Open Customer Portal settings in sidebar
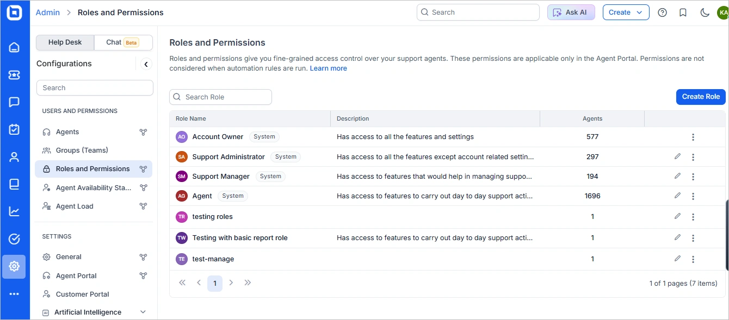Viewport: 729px width, 320px height. (82, 294)
